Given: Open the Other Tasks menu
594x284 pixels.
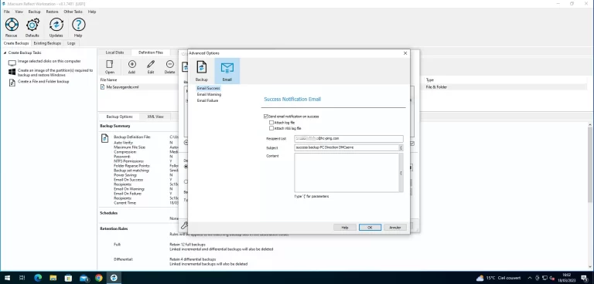Looking at the screenshot, I should 73,12.
